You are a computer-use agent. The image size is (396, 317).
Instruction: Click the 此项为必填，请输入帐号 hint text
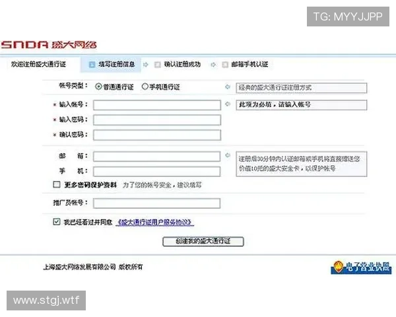275,104
